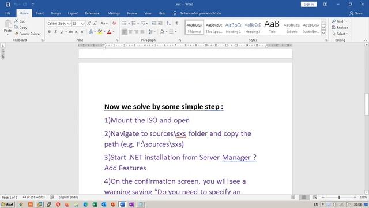Click the Paste button
This screenshot has width=369, height=208.
click(7, 28)
